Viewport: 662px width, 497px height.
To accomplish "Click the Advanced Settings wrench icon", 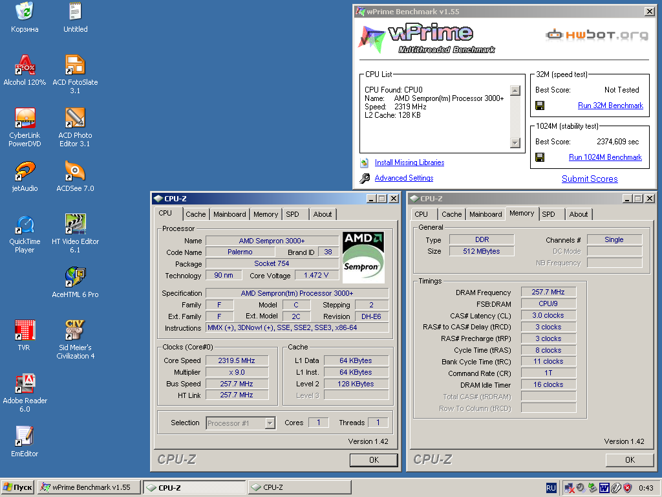I will pyautogui.click(x=365, y=179).
